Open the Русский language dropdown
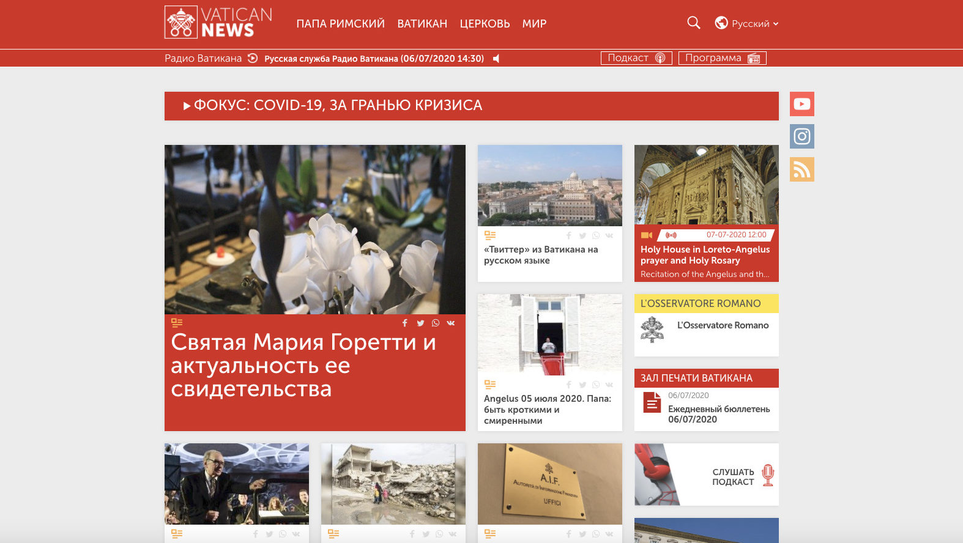 pos(747,23)
